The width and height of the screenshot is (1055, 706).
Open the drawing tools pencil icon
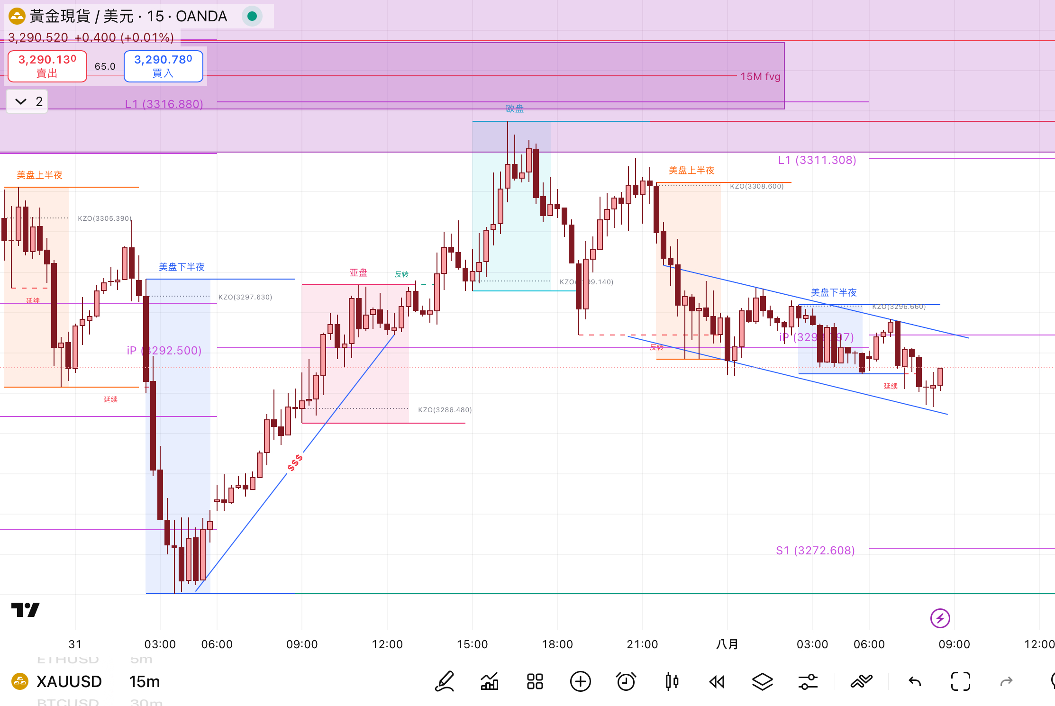(x=445, y=682)
